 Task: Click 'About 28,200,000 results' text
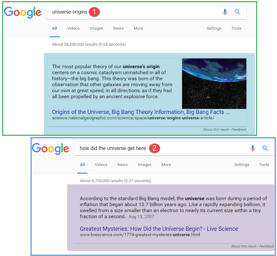(x=89, y=45)
